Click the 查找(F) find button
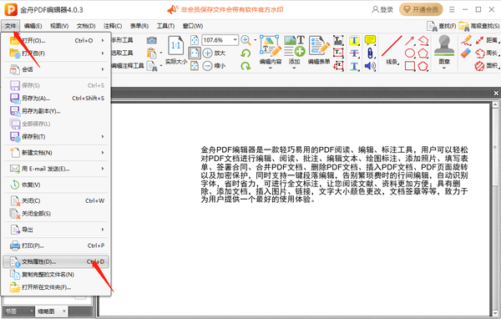501x319 pixels. point(441,26)
